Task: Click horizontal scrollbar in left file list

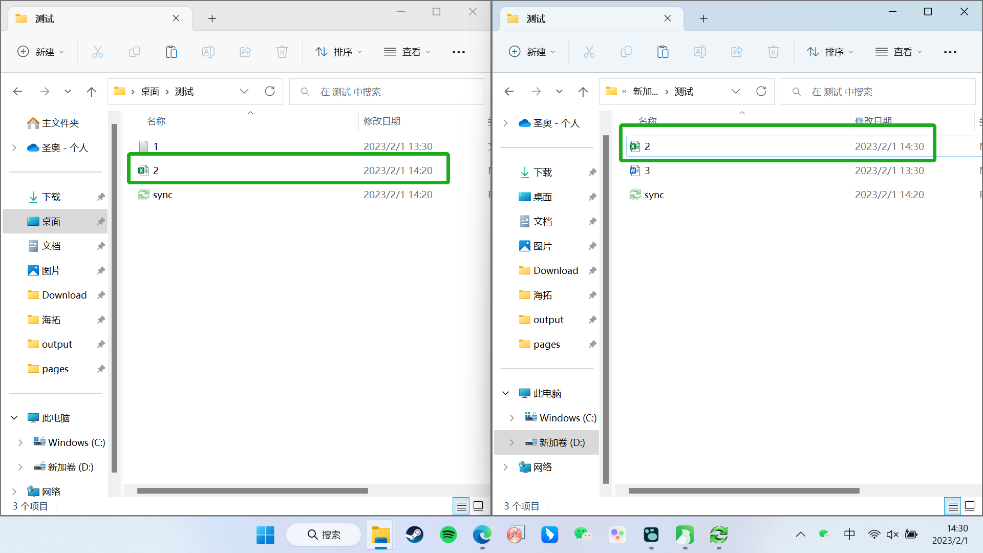Action: click(252, 491)
